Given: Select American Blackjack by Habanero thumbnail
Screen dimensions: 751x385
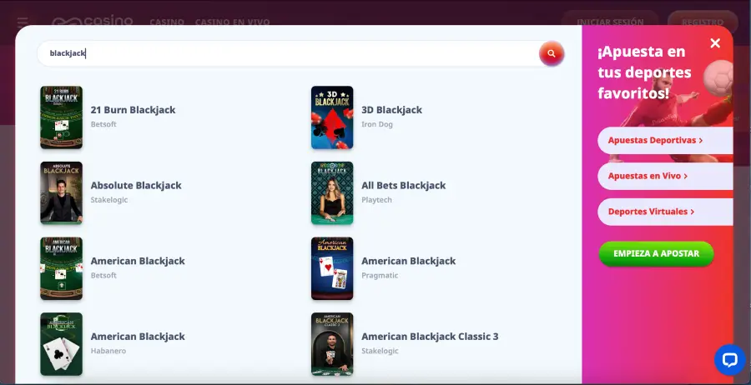Looking at the screenshot, I should coord(61,344).
